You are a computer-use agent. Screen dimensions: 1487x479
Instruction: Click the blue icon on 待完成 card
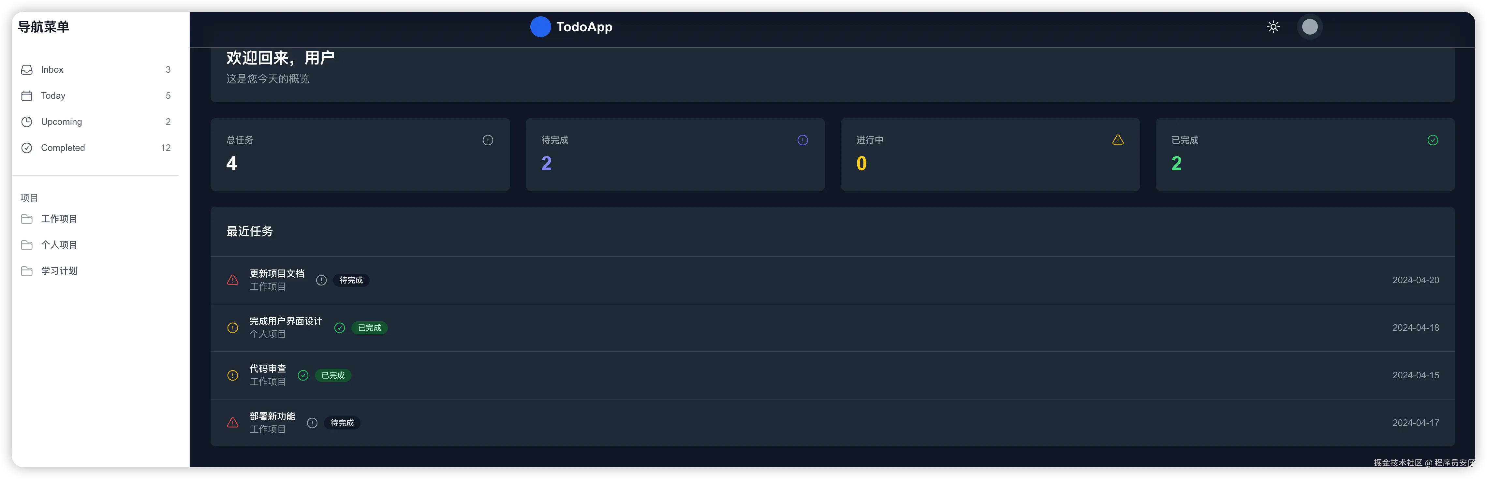pos(802,140)
